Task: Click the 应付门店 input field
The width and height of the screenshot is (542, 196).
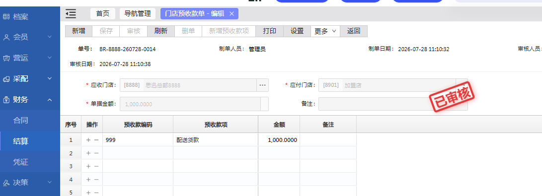Action: [x=387, y=85]
